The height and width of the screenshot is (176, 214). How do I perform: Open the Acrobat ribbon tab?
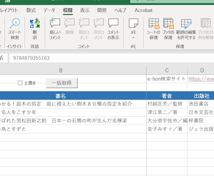click(143, 10)
